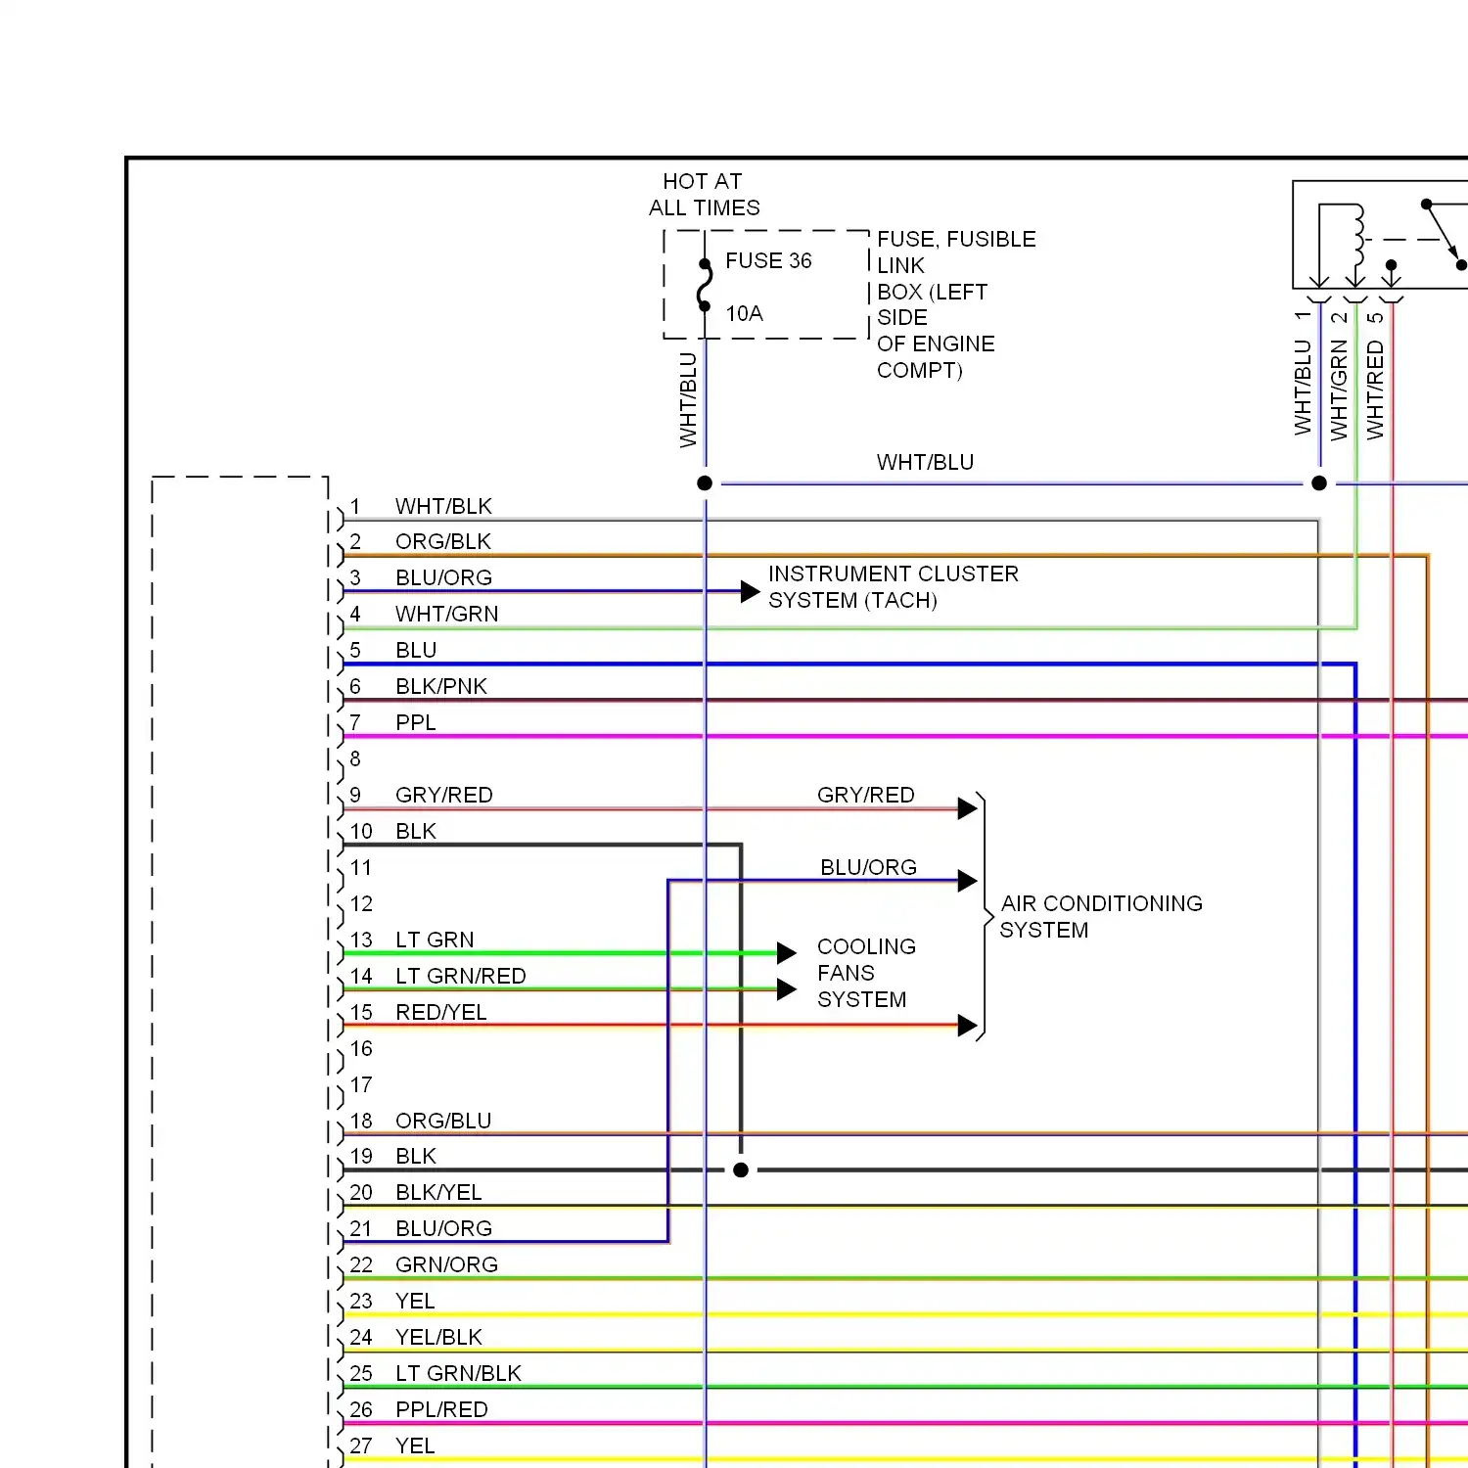The image size is (1468, 1468).
Task: Click the arrowhead ending the GRY/RED wire
Action: 968,808
